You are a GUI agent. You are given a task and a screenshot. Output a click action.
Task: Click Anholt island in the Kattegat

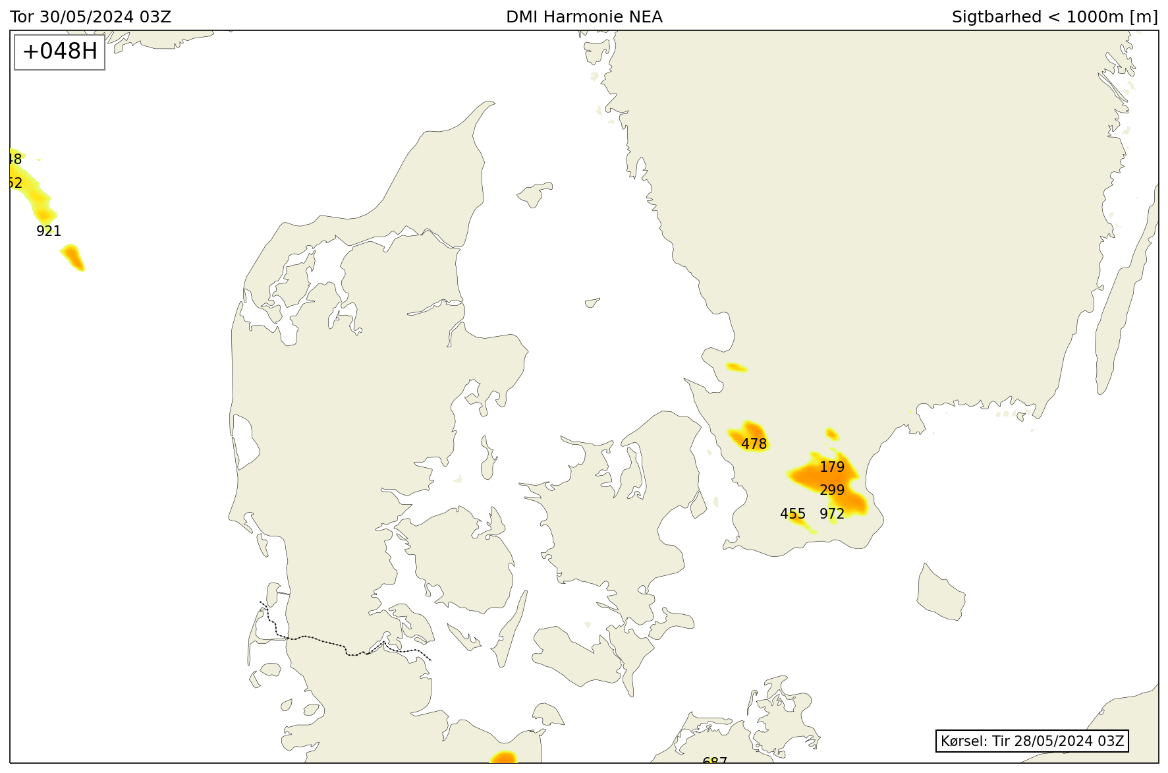tap(592, 302)
